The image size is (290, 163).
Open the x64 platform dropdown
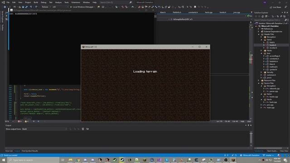pyautogui.click(x=60, y=7)
